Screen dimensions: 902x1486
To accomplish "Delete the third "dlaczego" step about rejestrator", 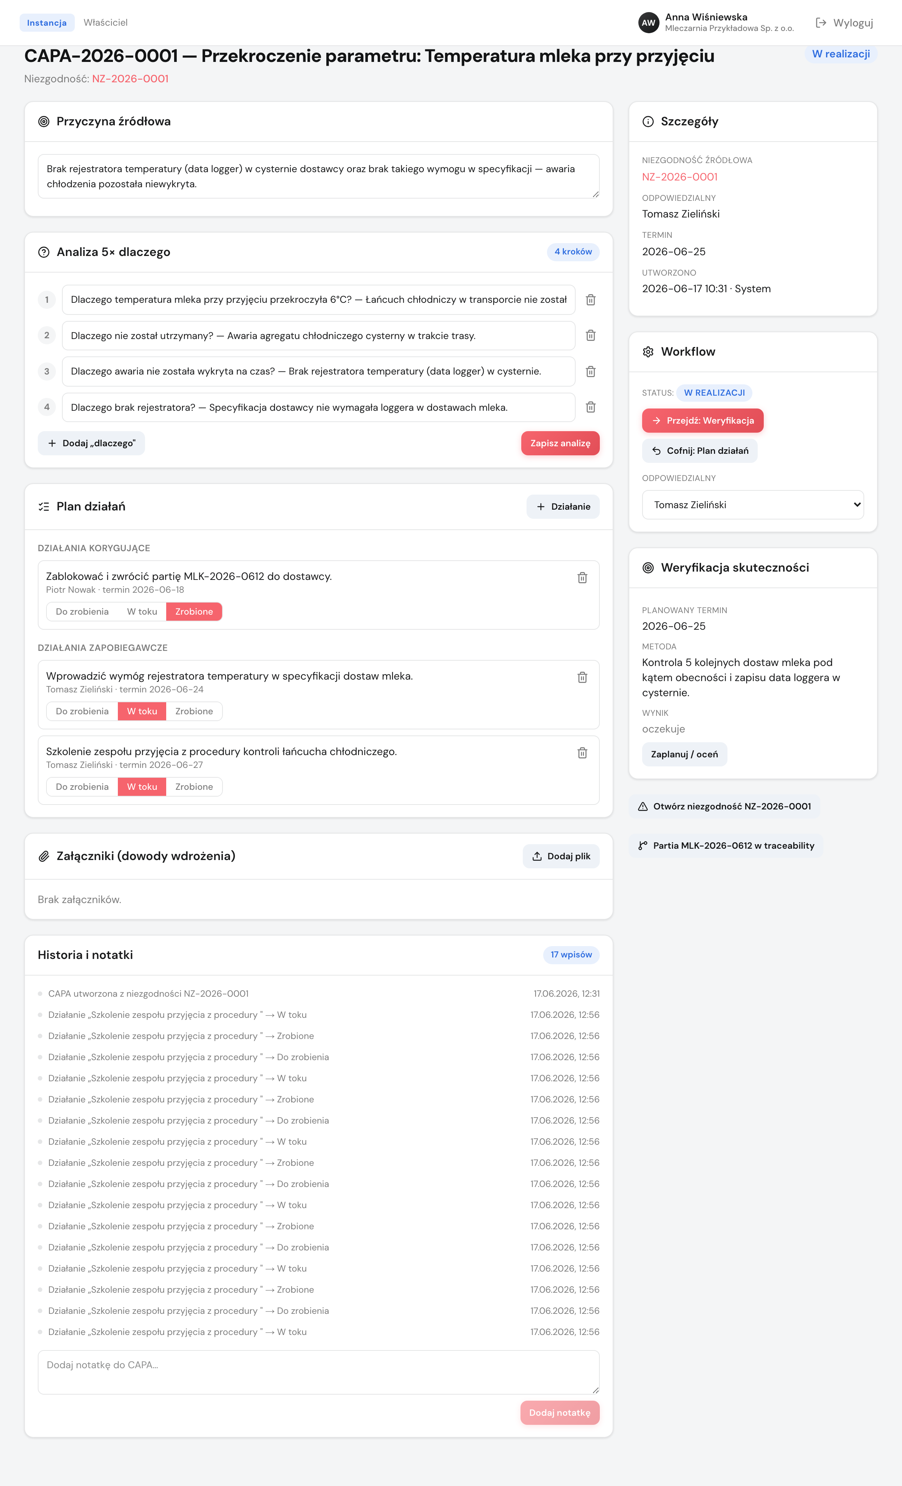I will pos(591,371).
